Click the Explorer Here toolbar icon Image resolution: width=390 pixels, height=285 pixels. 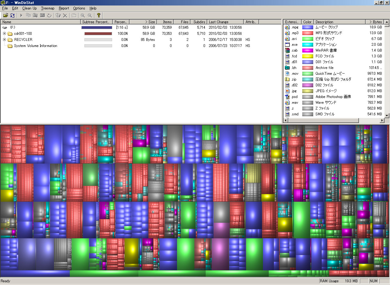[x=35, y=15]
